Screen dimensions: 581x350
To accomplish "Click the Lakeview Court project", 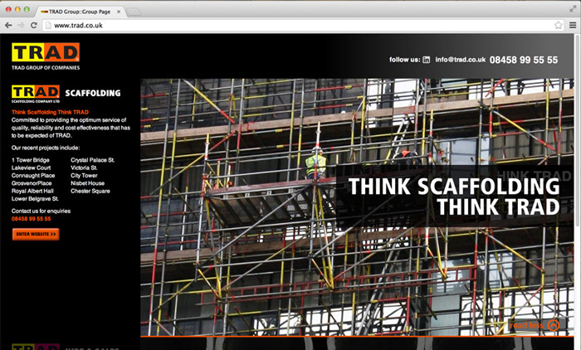I will pos(32,168).
